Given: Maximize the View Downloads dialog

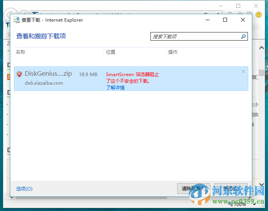Looking at the screenshot, I should point(225,20).
